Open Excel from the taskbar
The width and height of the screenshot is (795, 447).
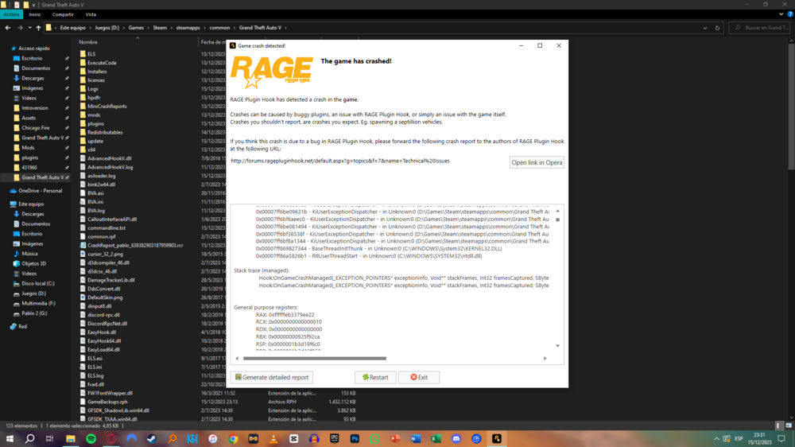(436, 438)
